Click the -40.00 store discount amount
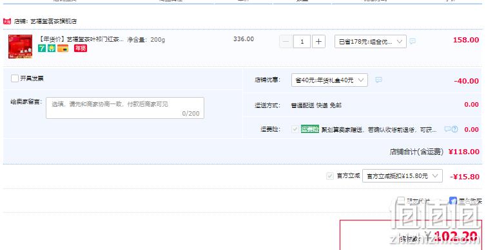486x250 pixels. (467, 81)
